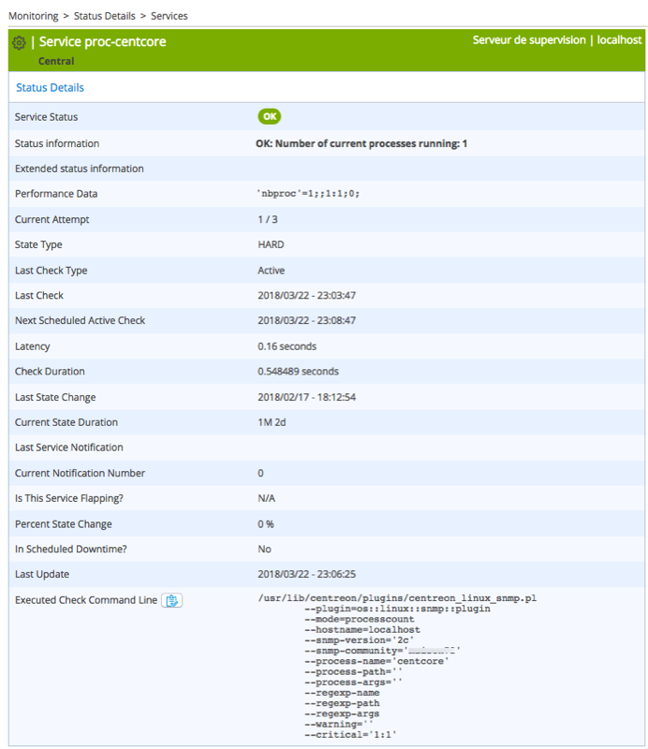648x749 pixels.
Task: Click the Service proc-centcore title
Action: coord(102,42)
